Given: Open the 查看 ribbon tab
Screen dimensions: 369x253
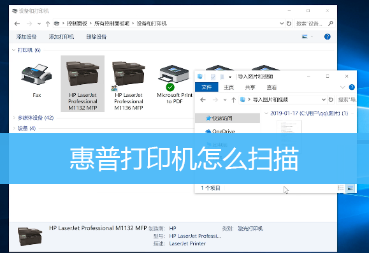Looking at the screenshot, I should (x=271, y=87).
